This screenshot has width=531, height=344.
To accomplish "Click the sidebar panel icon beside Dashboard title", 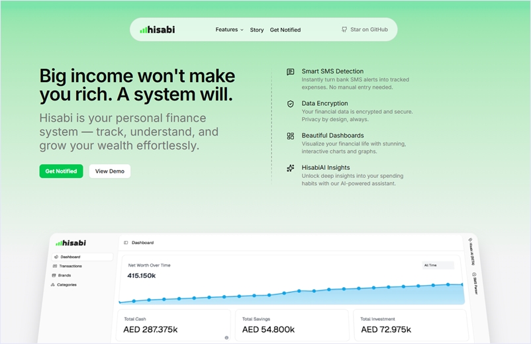I will coord(126,243).
